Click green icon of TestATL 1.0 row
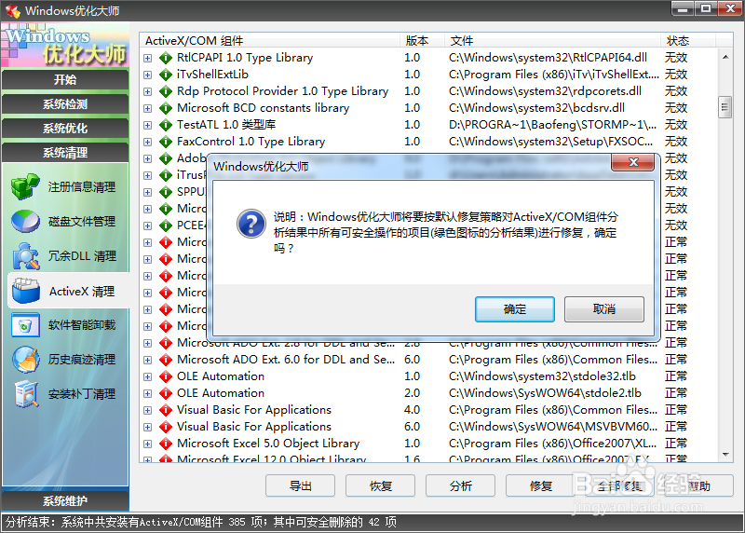 [x=166, y=125]
